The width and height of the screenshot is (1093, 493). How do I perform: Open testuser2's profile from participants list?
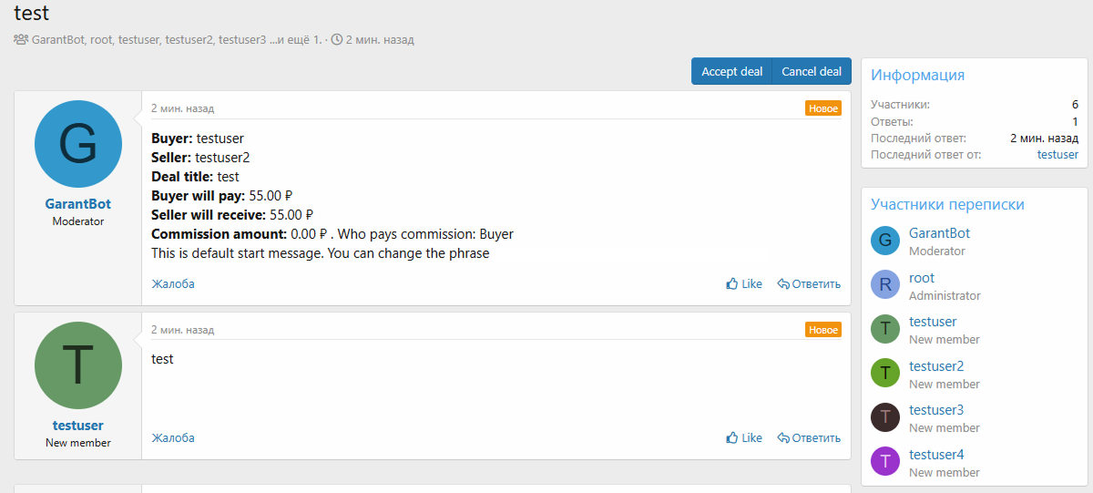(x=936, y=366)
